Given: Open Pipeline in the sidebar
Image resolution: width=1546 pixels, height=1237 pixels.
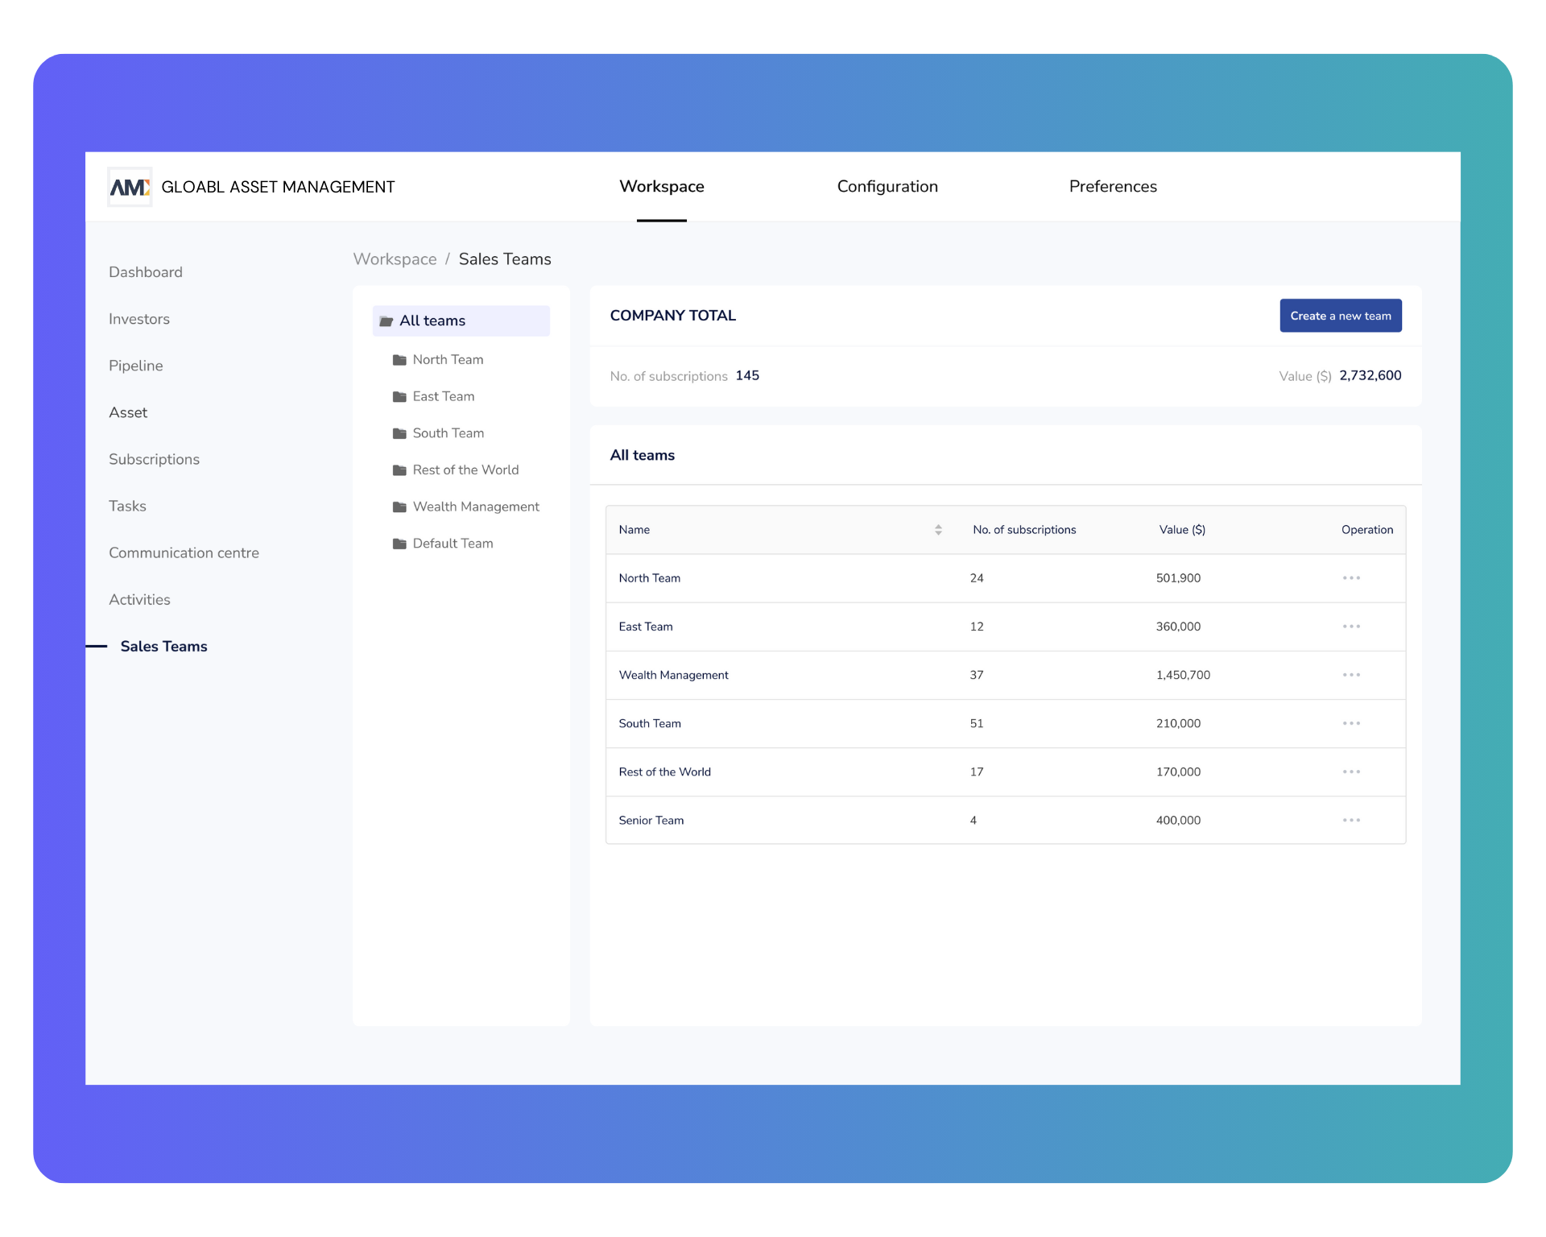Looking at the screenshot, I should pyautogui.click(x=136, y=366).
